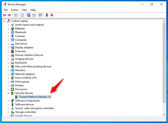Expand the Software components node
Image resolution: width=168 pixels, height=123 pixels.
pos(8,101)
